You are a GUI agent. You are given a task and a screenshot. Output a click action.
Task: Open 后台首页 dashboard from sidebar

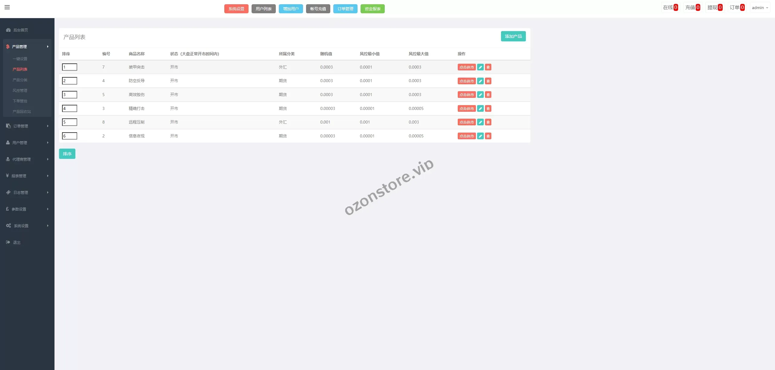(21, 30)
